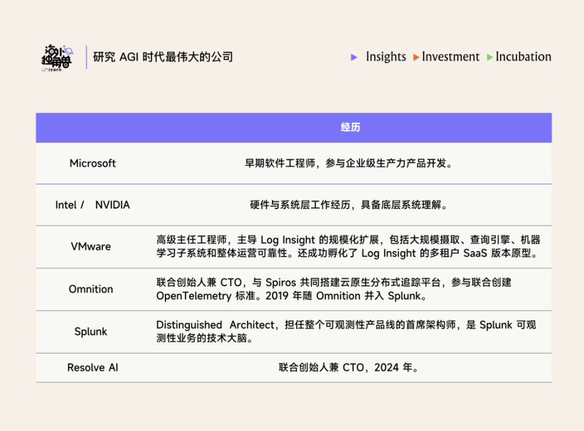The image size is (584, 431).
Task: Select the Intel / NVIDIA table cell
Action: tap(92, 205)
